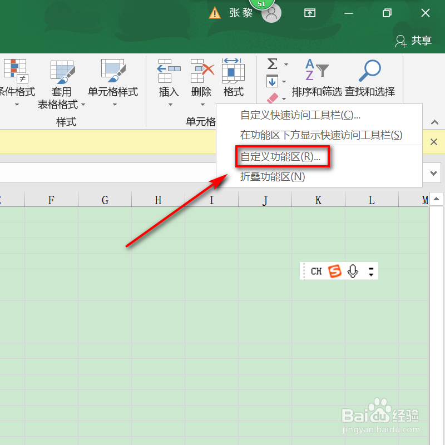Click the account warning triangle icon
This screenshot has width=445, height=445.
(215, 13)
